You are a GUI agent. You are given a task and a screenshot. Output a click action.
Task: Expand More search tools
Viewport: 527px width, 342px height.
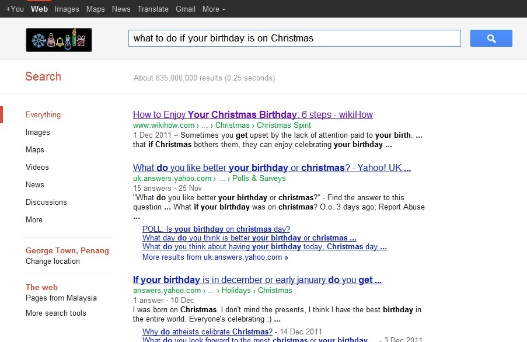[x=56, y=313]
